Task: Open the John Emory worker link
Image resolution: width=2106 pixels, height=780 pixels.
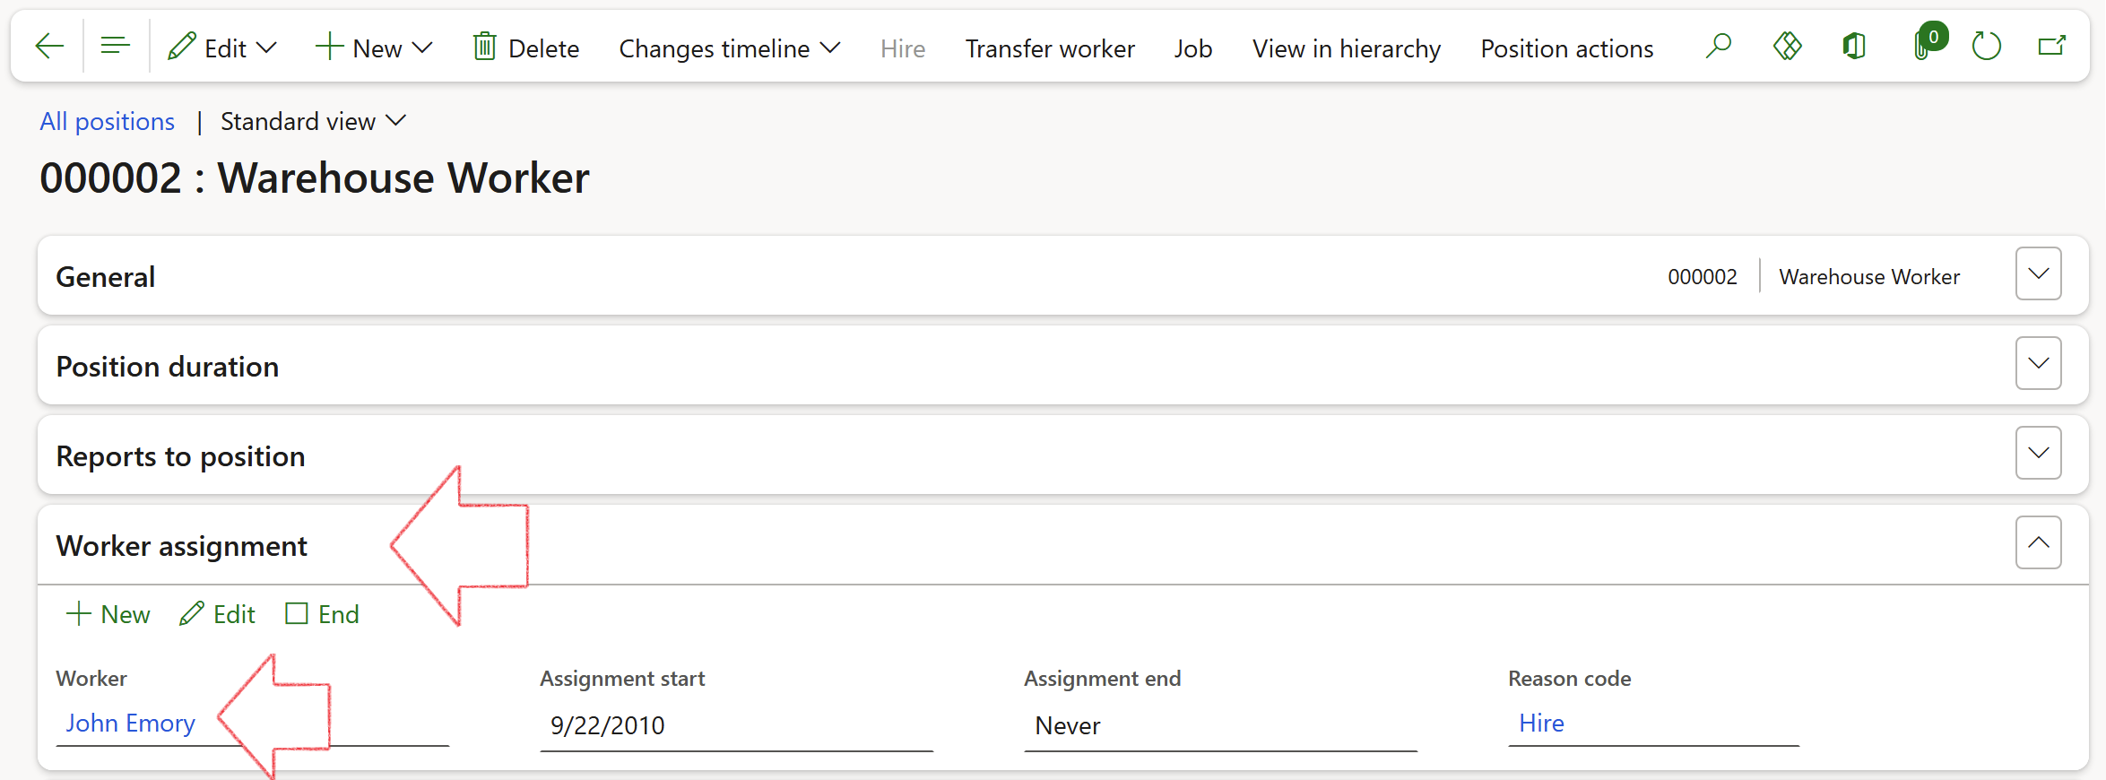Action: (130, 724)
